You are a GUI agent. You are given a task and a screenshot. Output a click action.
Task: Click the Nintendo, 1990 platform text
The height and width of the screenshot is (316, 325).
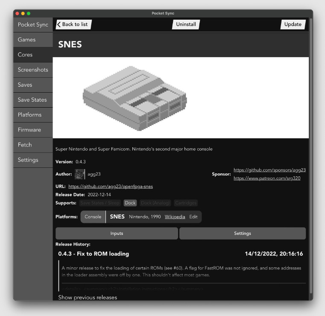point(145,217)
